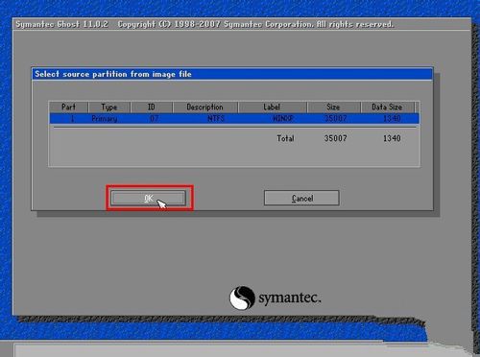The width and height of the screenshot is (480, 357).
Task: Click the partition number 1 cell
Action: (72, 119)
